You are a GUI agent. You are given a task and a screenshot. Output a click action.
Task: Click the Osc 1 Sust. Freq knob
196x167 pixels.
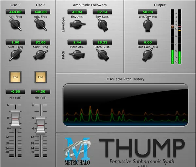click(x=15, y=54)
